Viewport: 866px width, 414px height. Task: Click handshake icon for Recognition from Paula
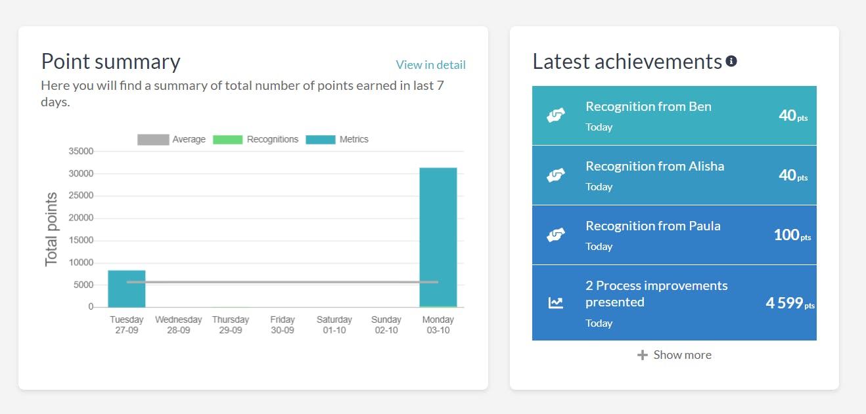[556, 235]
